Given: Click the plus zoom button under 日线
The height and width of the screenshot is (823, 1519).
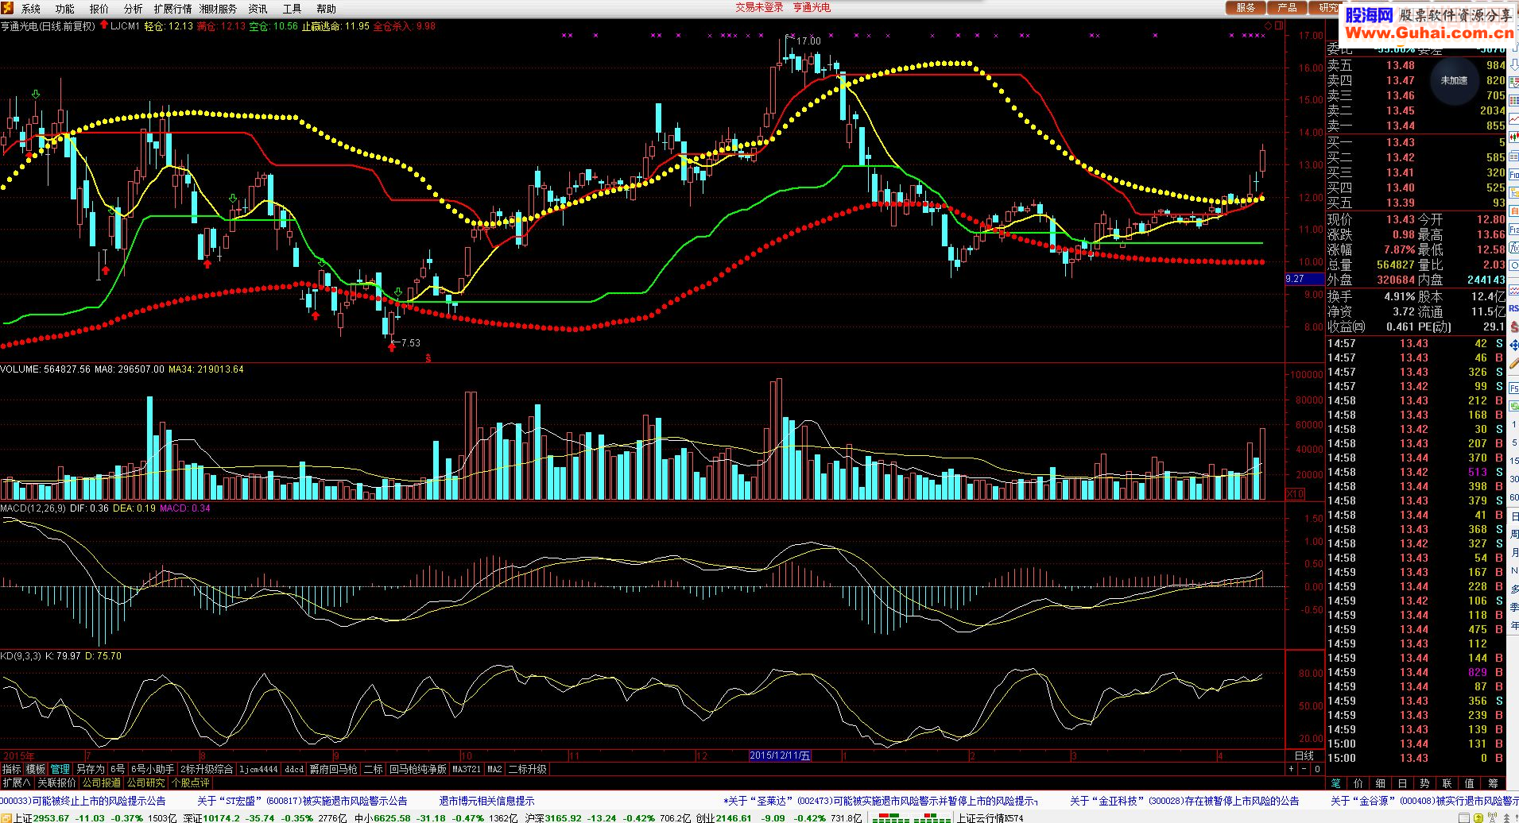Looking at the screenshot, I should pos(1292,769).
